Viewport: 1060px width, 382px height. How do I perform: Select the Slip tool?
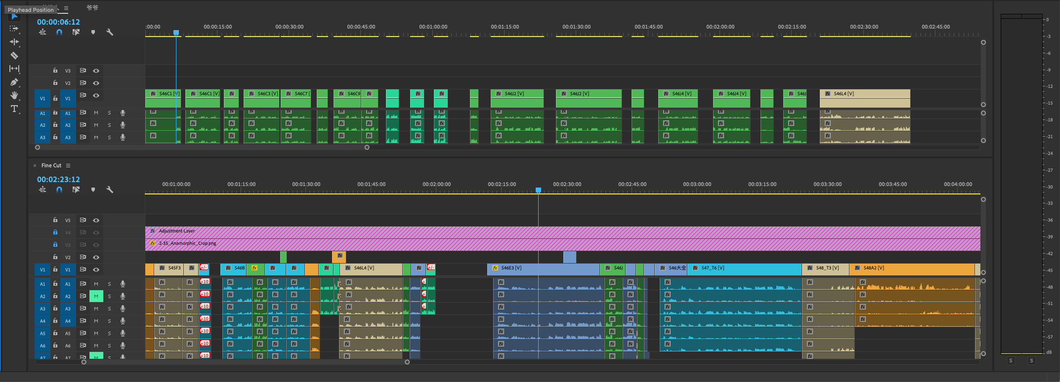tap(14, 69)
